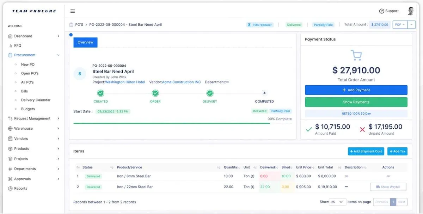Open the Warehouse globe icon item

pos(34,129)
